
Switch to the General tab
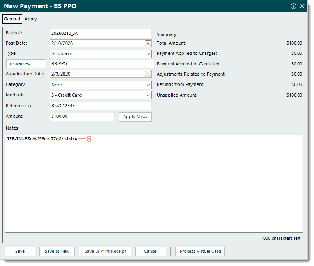point(12,19)
